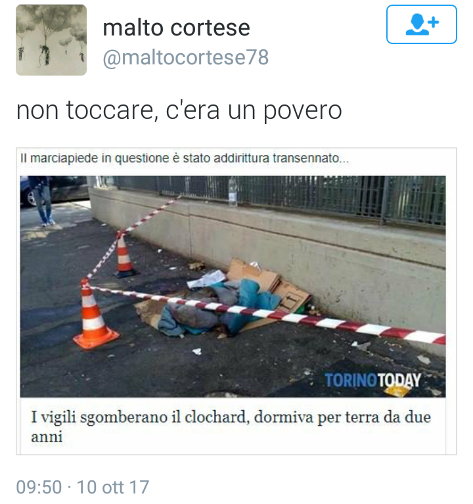Click the cardboard pieces in the photo
Screen dimensions: 473x504
pos(270,284)
